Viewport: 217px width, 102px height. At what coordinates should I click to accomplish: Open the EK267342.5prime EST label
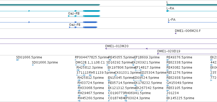[x=149, y=88]
